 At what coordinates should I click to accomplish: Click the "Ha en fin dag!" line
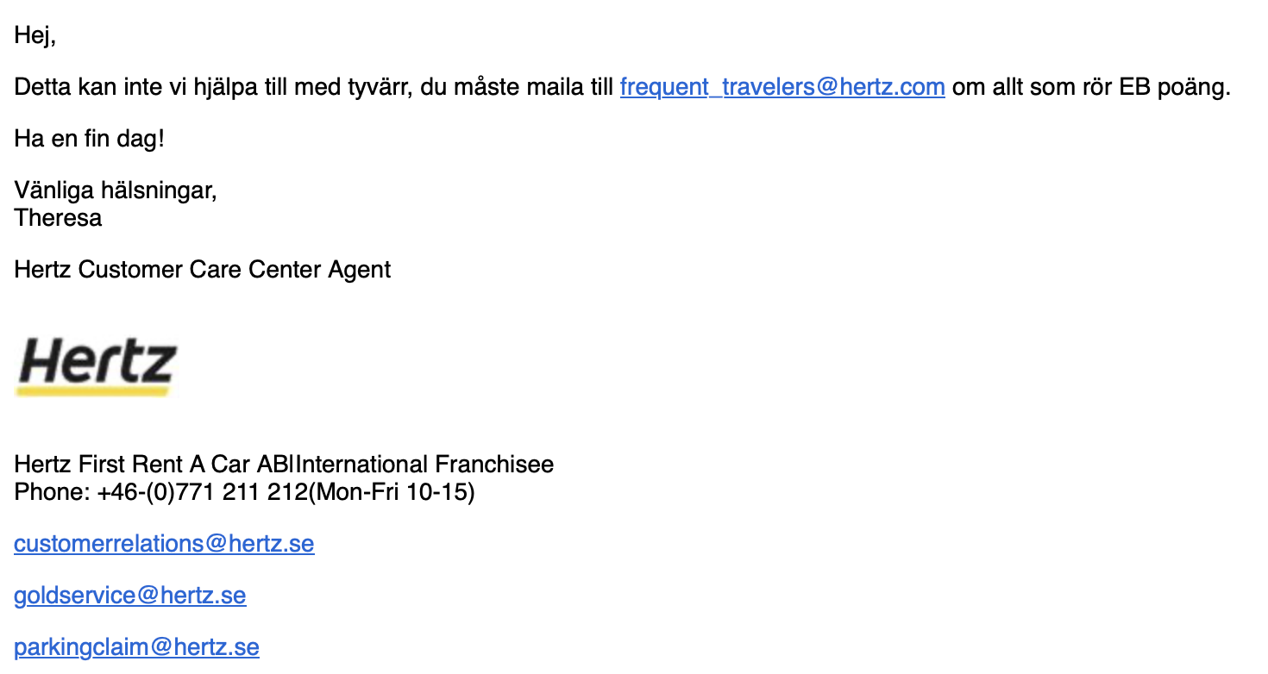click(89, 139)
